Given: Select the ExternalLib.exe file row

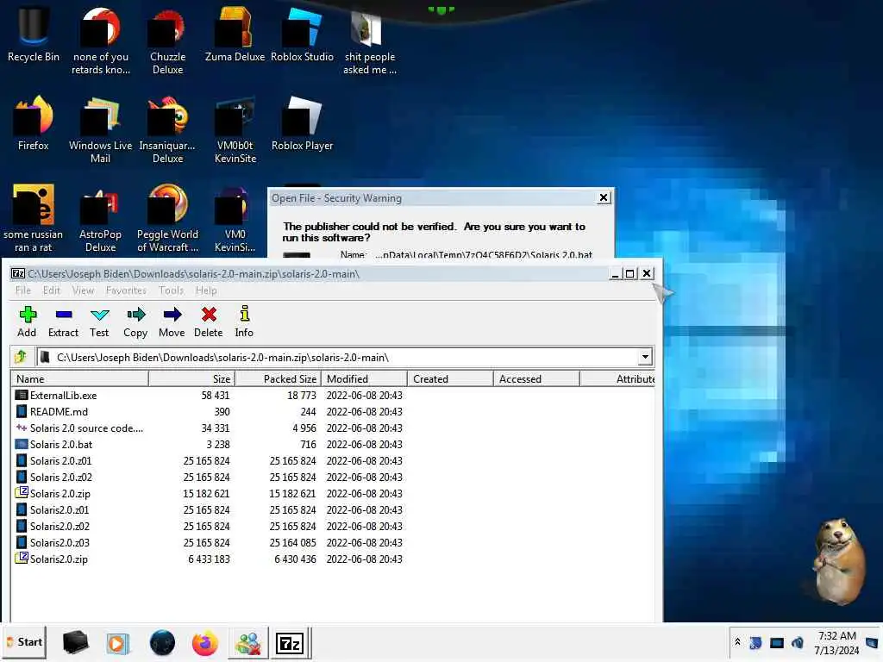Looking at the screenshot, I should [332, 395].
